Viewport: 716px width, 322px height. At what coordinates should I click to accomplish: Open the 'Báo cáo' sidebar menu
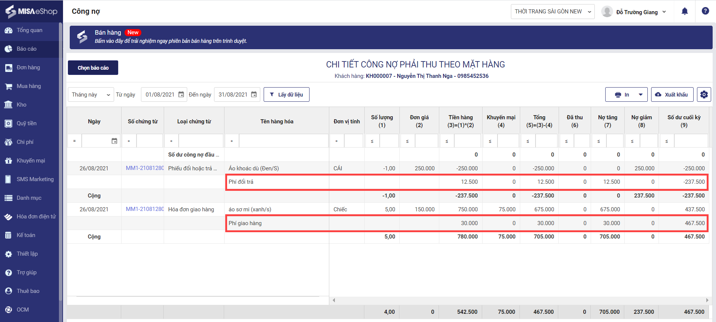(x=26, y=49)
